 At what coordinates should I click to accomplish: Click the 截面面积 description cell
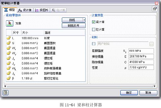[x=50, y=43]
